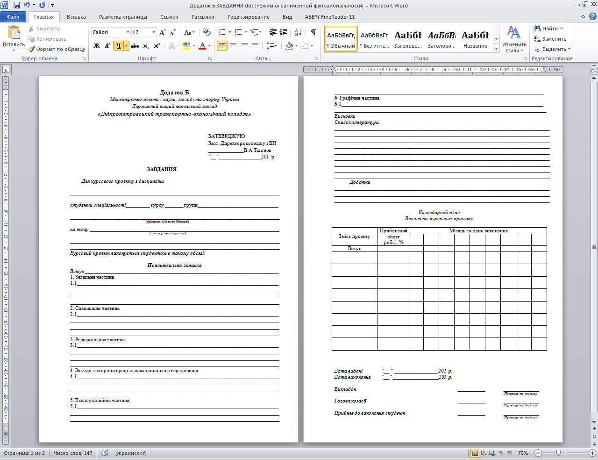This screenshot has width=598, height=460.
Task: Switch to the Вставка tab
Action: point(76,17)
